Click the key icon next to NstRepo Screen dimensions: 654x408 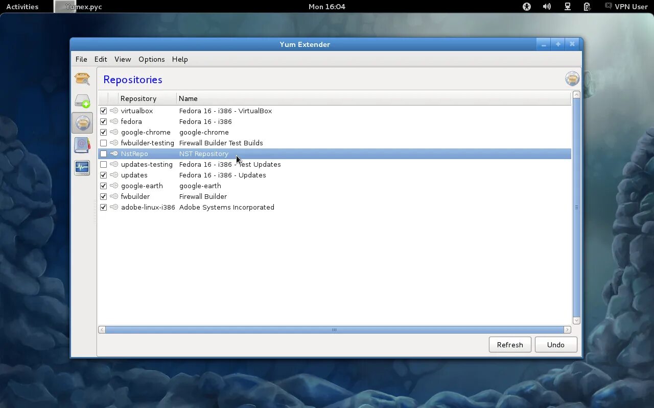(114, 154)
